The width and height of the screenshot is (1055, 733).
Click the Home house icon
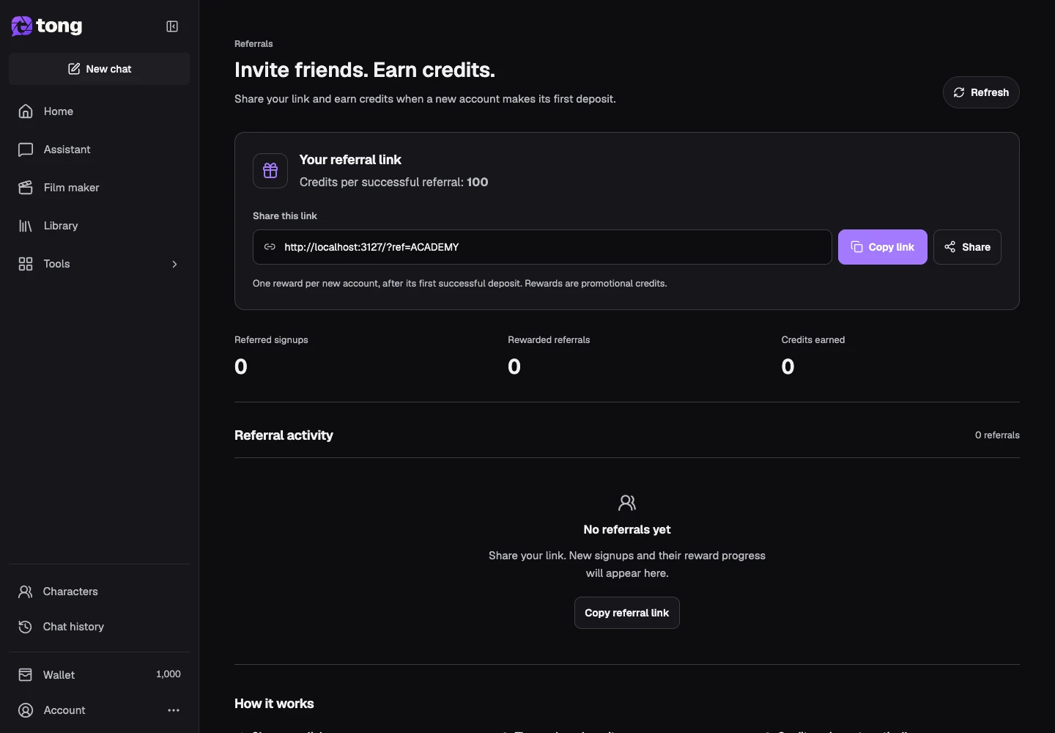pos(26,111)
